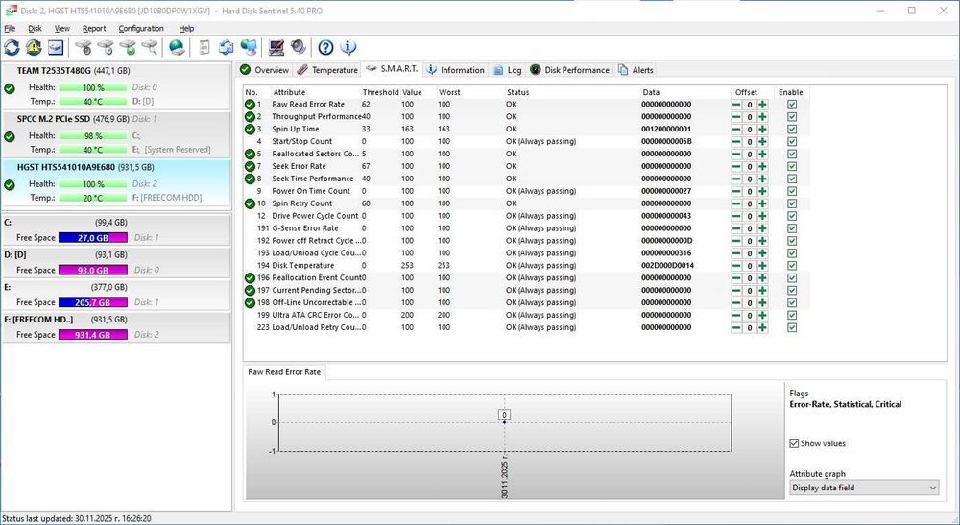This screenshot has width=960, height=525.
Task: Toggle Enable checkbox for G-Sense Error Rate
Action: [792, 228]
